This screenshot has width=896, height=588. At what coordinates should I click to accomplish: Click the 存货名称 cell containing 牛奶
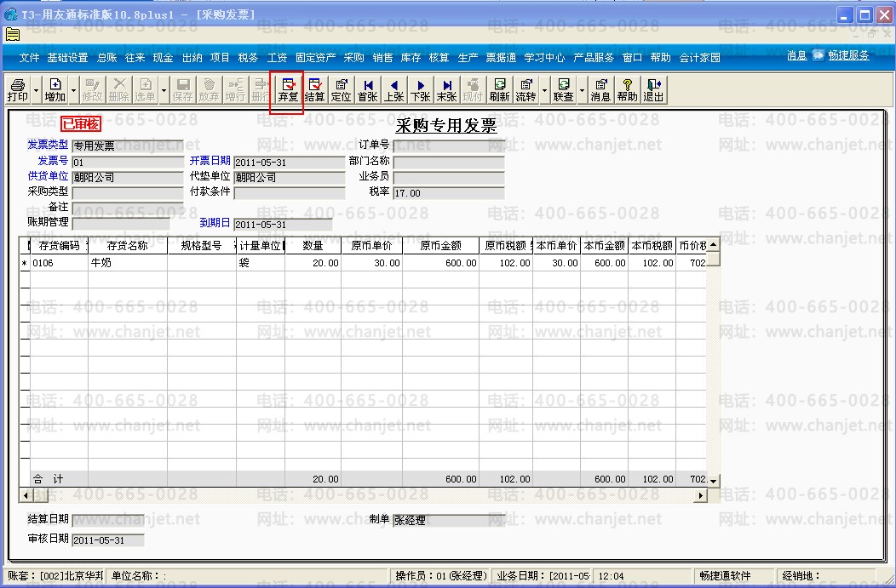128,264
